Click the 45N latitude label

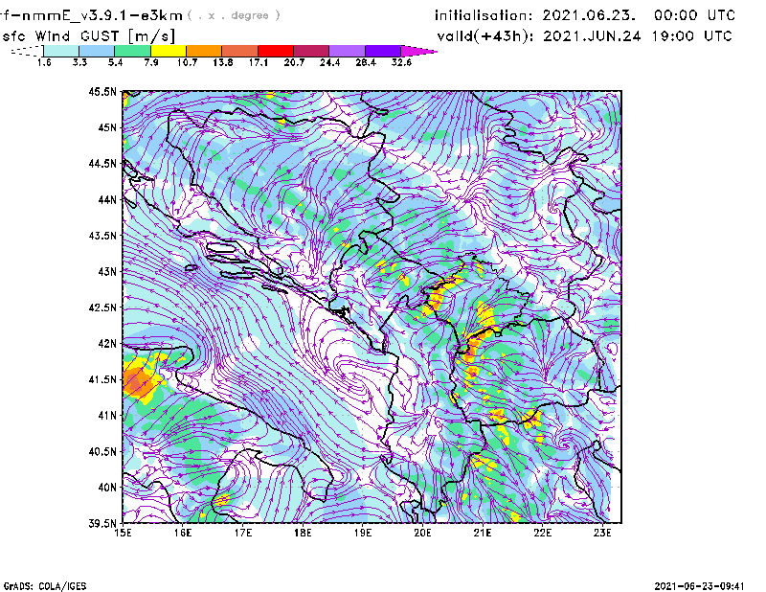[x=107, y=127]
